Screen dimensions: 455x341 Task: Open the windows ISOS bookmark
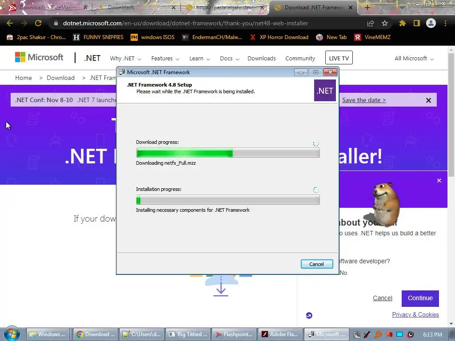pyautogui.click(x=153, y=37)
